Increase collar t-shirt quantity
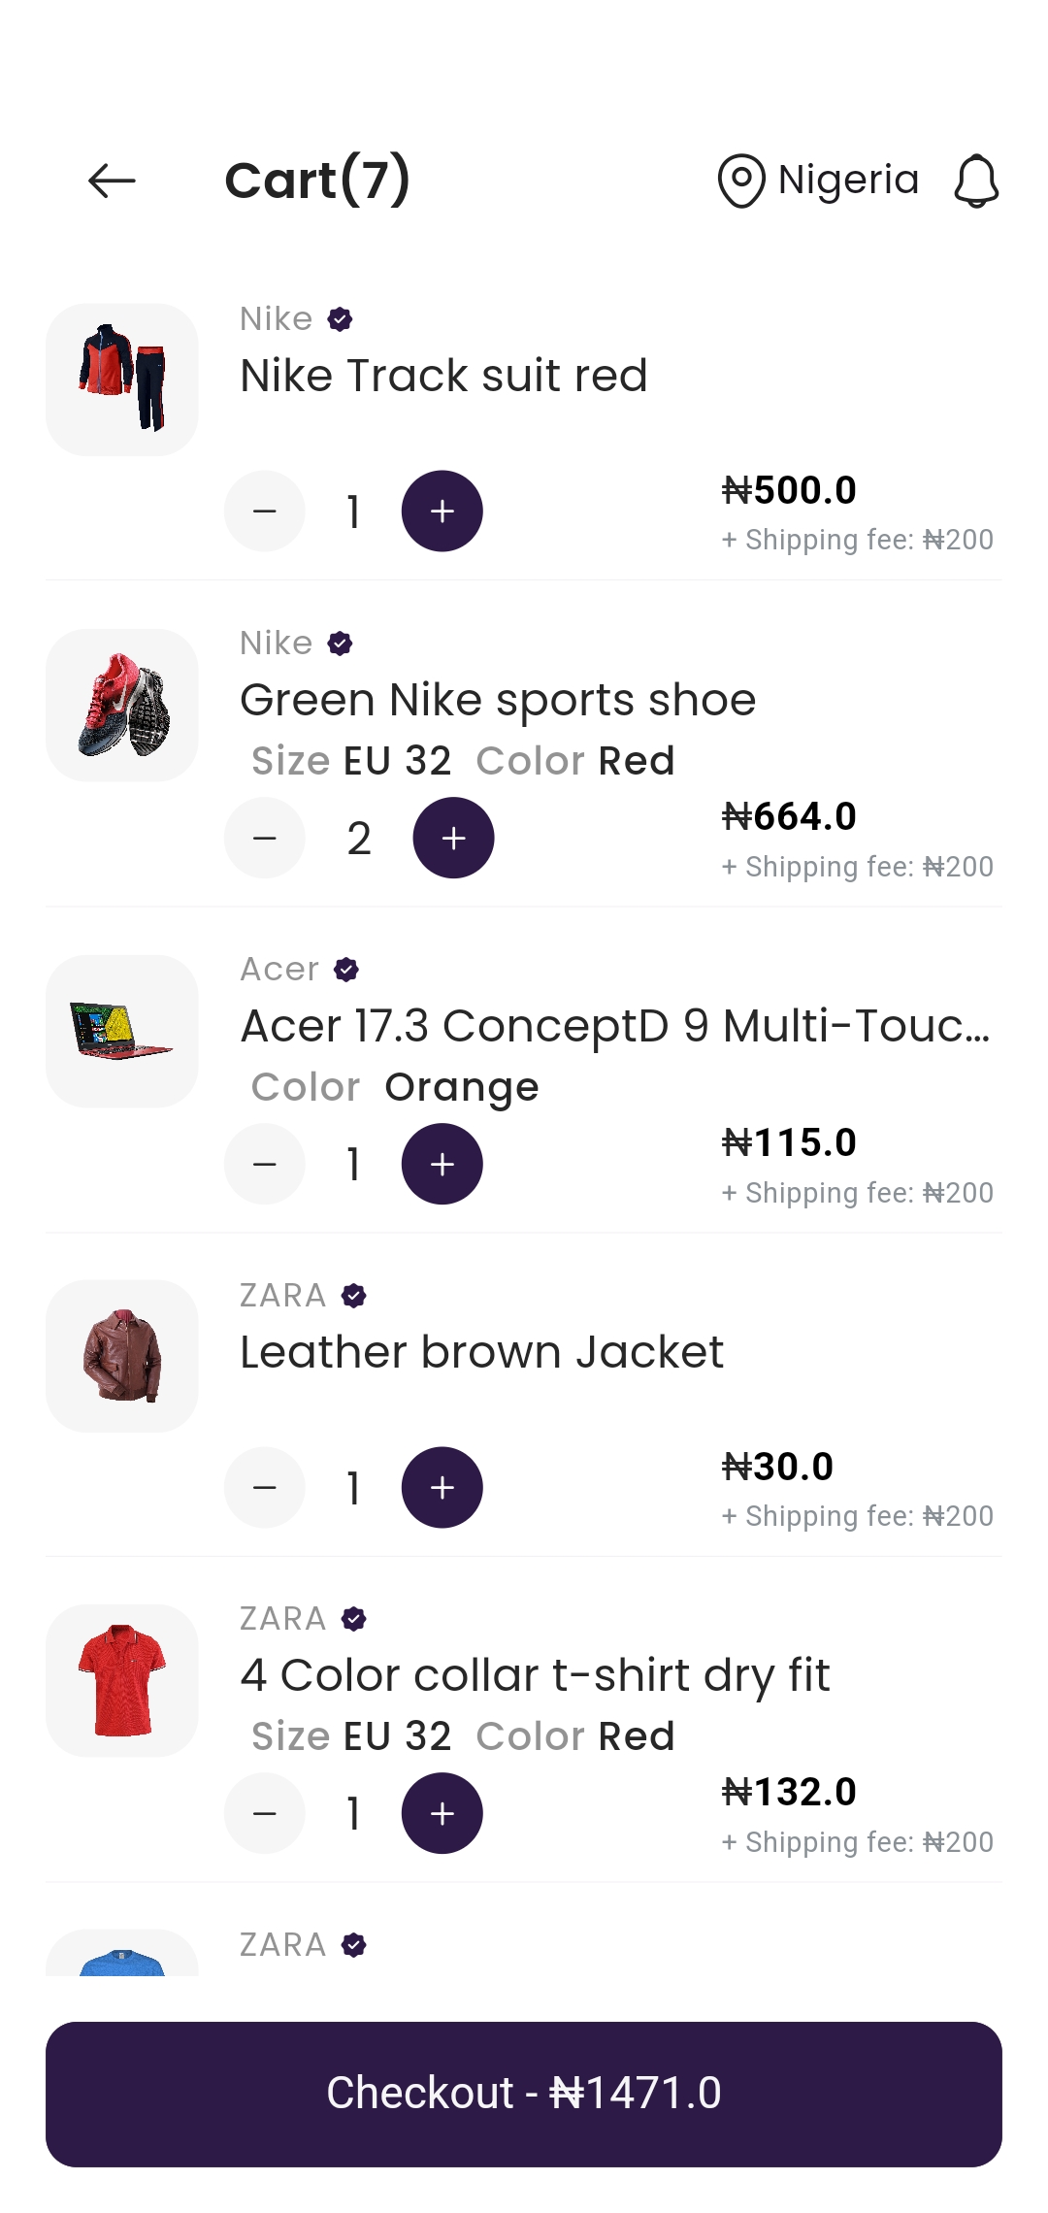The height and width of the screenshot is (2213, 1048). pos(442,1813)
